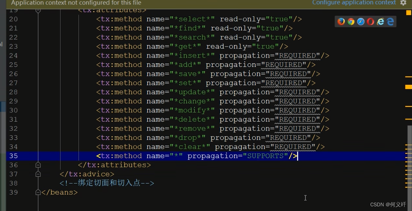Open in Internet Explorer browser icon
The height and width of the screenshot is (211, 412).
click(x=380, y=21)
